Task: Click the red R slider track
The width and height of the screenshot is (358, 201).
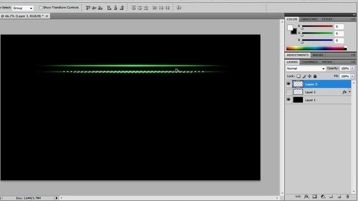Action: tap(317, 26)
